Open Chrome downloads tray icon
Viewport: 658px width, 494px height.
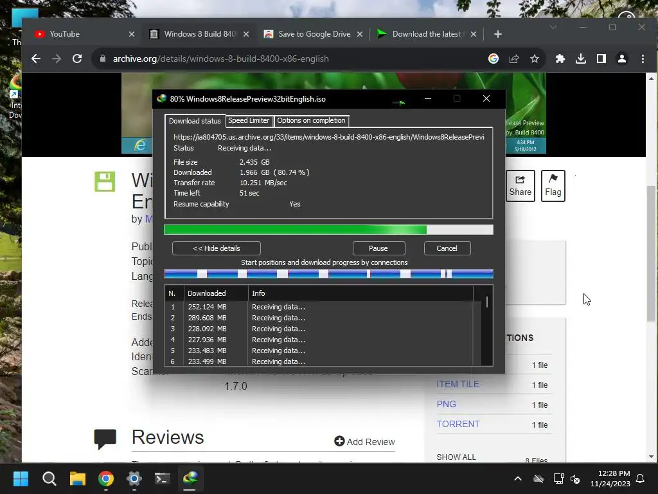click(x=581, y=59)
